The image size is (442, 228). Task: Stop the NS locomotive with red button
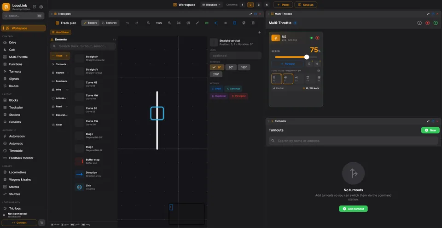(317, 38)
